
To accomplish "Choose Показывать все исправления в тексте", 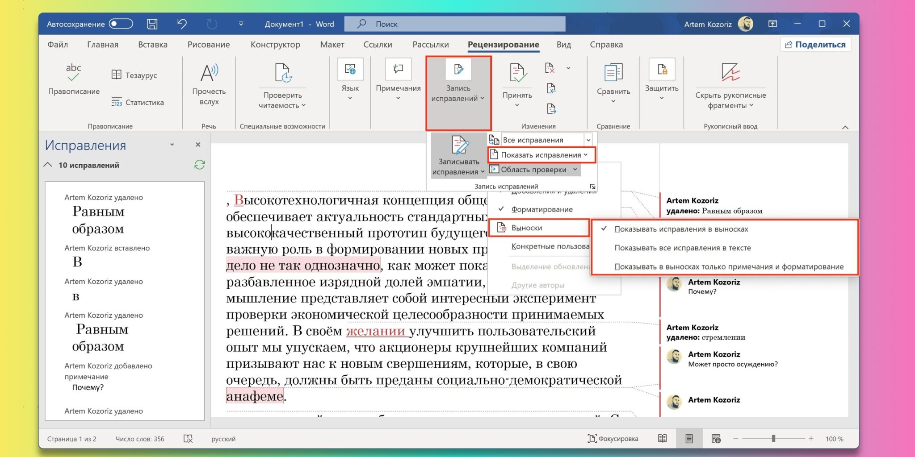I will [x=682, y=248].
